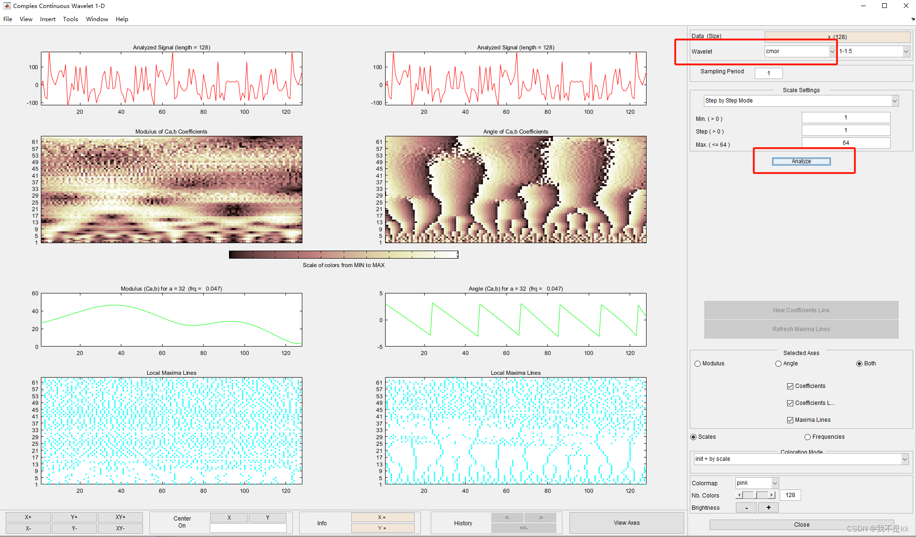
Task: Open the Insert menu
Action: tap(47, 19)
